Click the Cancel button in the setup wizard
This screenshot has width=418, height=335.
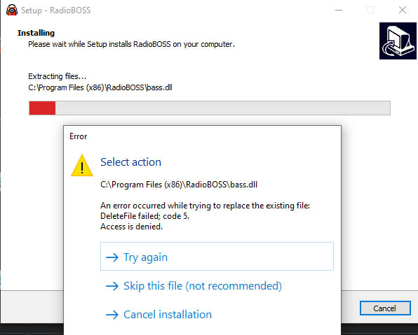click(x=385, y=308)
